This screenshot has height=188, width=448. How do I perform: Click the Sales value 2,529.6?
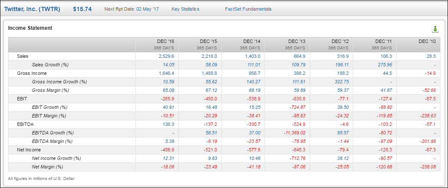click(x=166, y=56)
